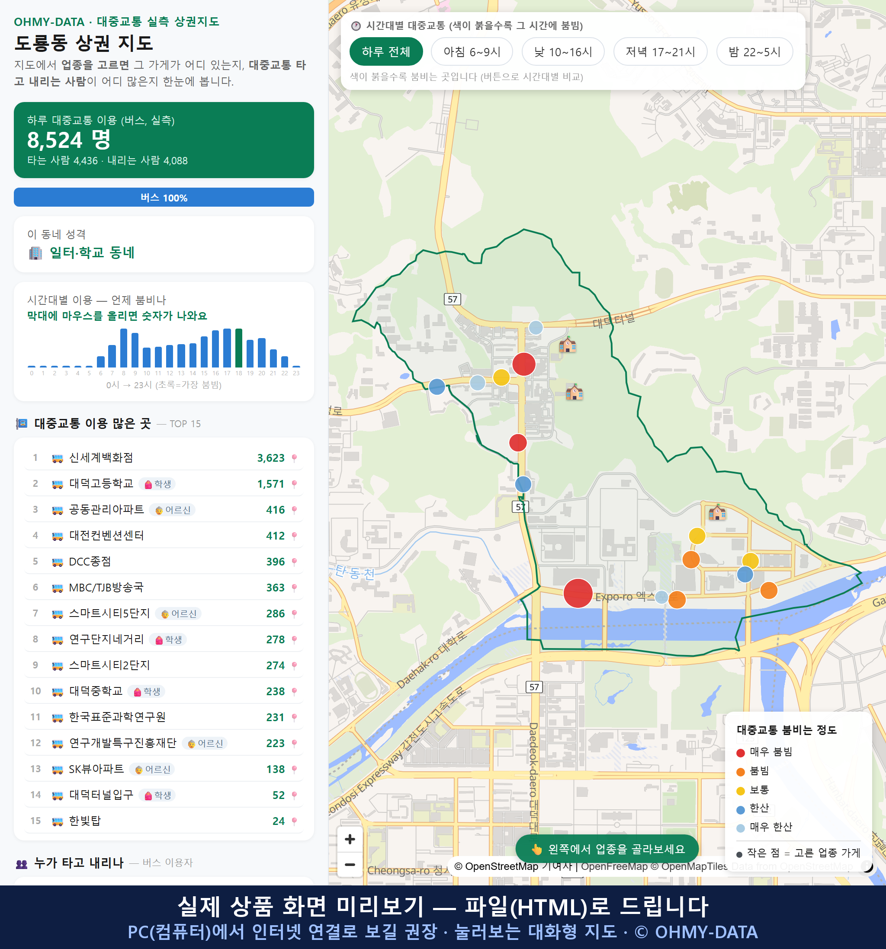This screenshot has width=886, height=949.
Task: Click the 1,571 ridership value
Action: click(x=271, y=484)
